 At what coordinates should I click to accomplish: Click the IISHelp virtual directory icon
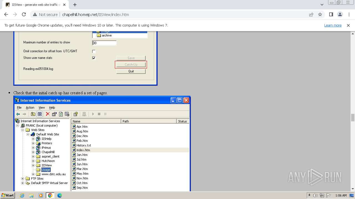pos(38,139)
